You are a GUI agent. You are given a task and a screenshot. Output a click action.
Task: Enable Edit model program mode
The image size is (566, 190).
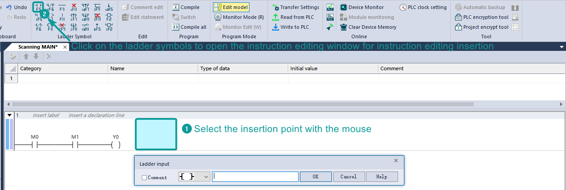pyautogui.click(x=231, y=7)
